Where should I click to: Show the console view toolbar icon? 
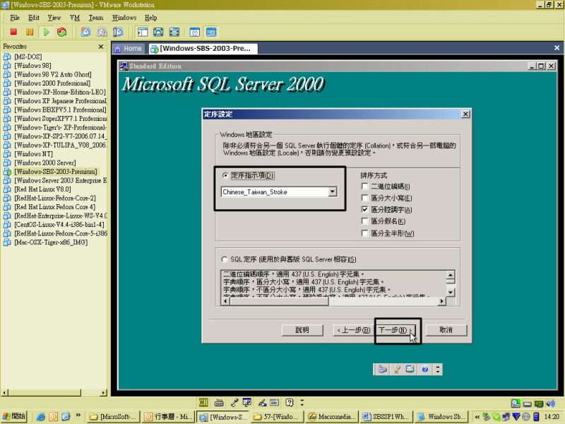click(x=211, y=32)
